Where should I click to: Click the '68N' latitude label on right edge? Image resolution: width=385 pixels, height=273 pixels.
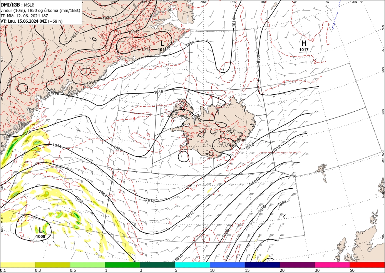tap(383, 27)
